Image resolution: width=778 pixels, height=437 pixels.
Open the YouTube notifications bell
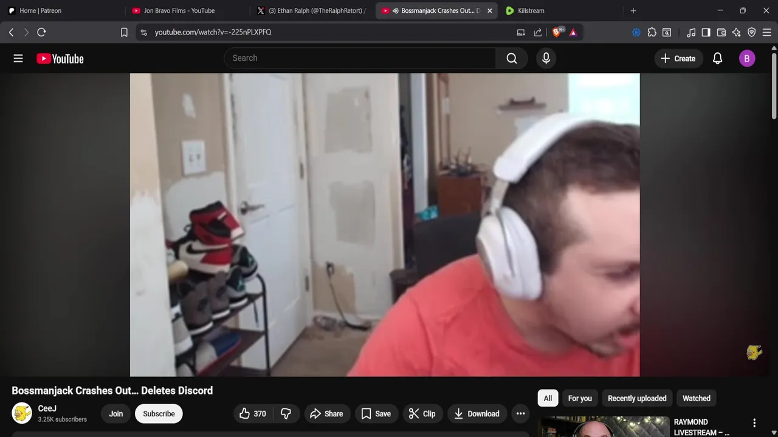click(x=717, y=58)
